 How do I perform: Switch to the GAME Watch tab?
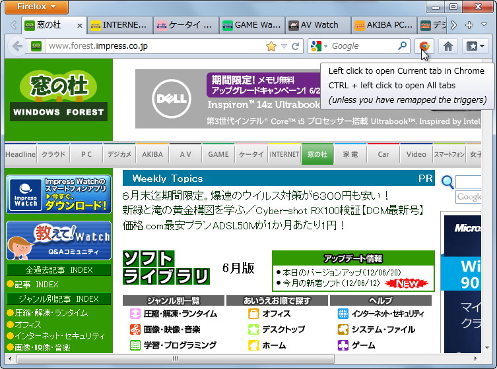pyautogui.click(x=251, y=25)
